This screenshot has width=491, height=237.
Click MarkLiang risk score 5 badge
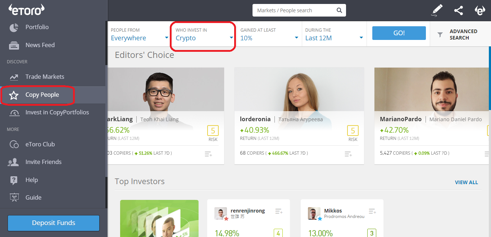(x=213, y=131)
